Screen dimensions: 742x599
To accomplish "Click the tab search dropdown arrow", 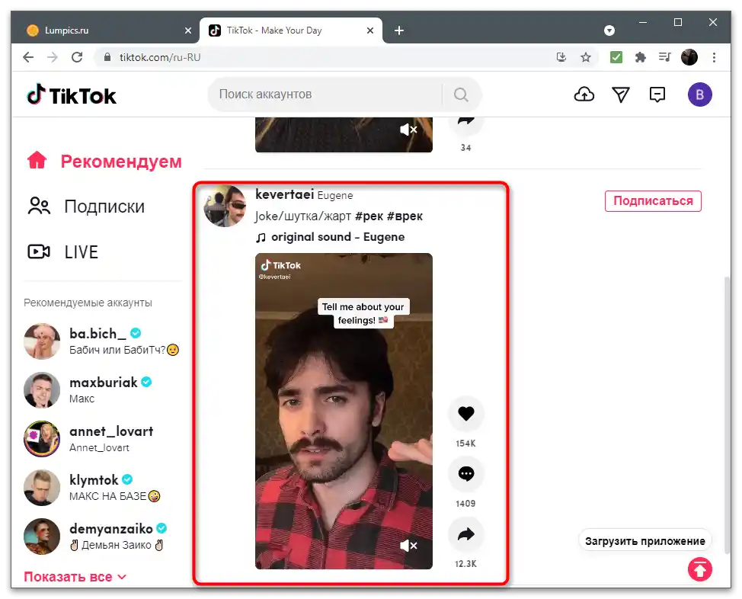I will [x=609, y=30].
